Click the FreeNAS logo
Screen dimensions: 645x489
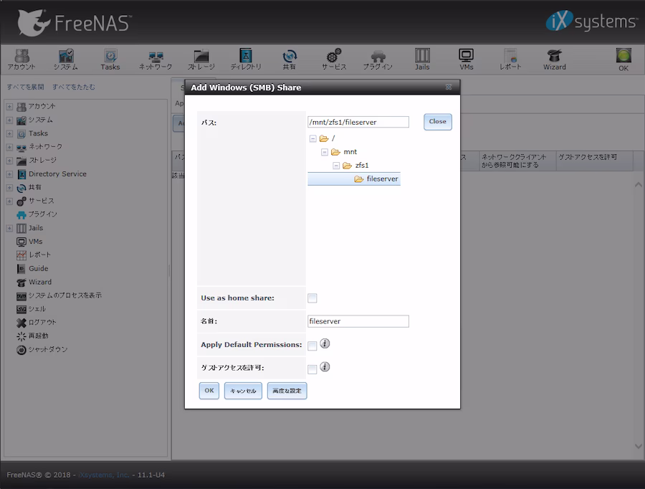75,23
